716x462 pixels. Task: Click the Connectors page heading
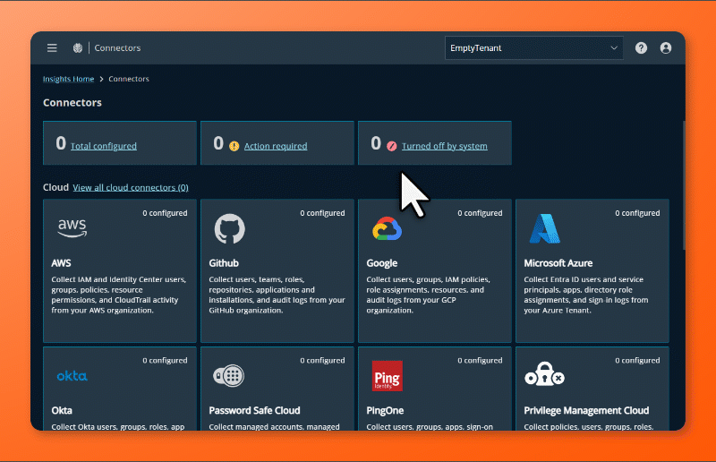72,103
